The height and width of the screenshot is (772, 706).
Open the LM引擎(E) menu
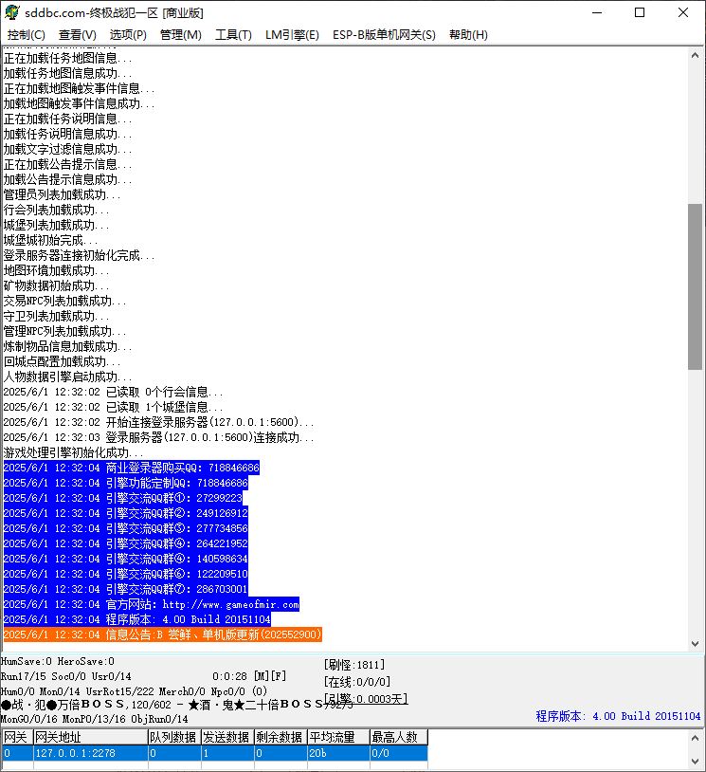tap(292, 35)
